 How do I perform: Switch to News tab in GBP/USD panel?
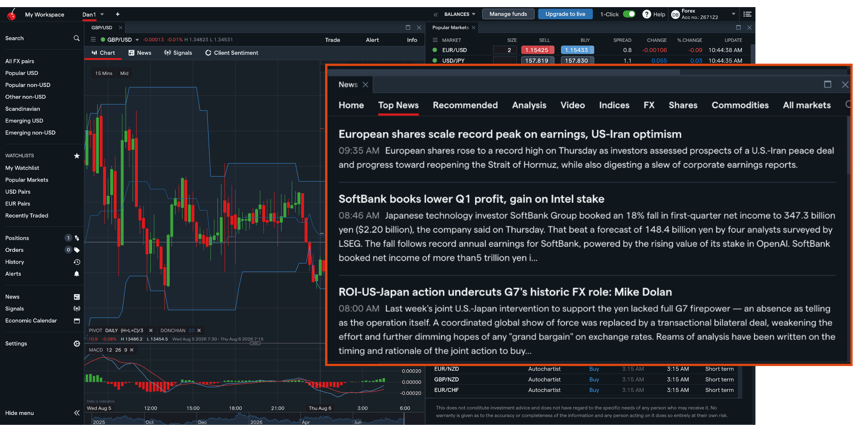point(140,53)
